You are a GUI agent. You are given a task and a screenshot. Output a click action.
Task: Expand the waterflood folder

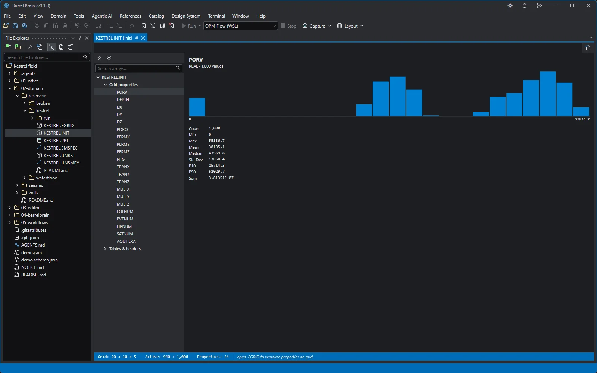(x=25, y=178)
